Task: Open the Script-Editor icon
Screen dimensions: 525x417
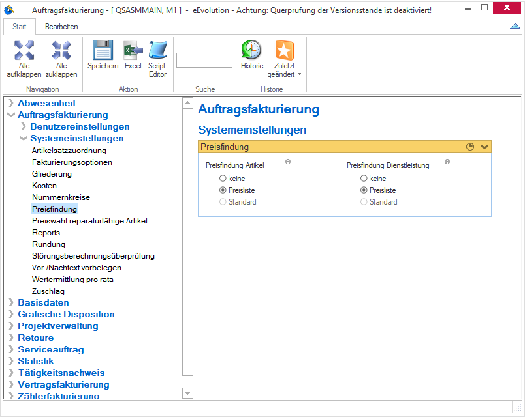Action: click(x=158, y=50)
